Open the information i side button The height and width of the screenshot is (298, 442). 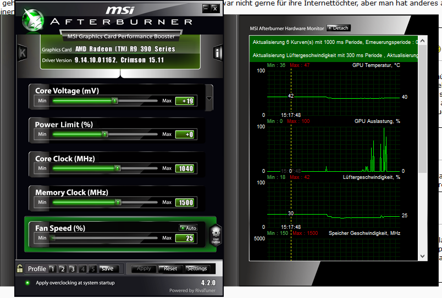coord(218,53)
